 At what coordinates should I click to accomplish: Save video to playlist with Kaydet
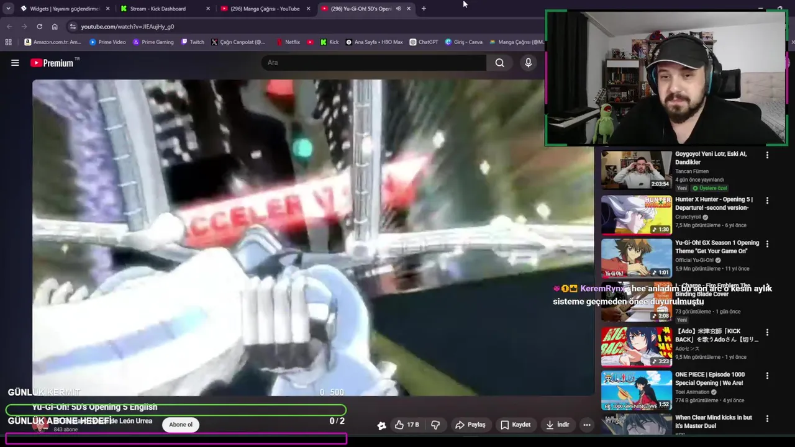click(516, 425)
